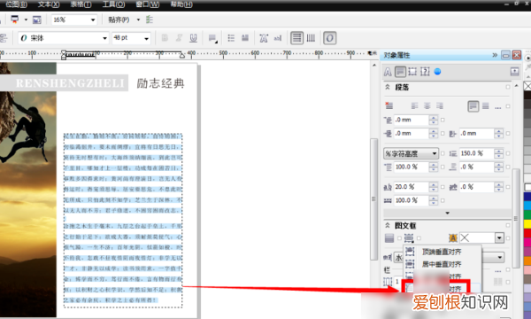Toggle the drop cap icon
The width and height of the screenshot is (531, 319).
coord(245,38)
